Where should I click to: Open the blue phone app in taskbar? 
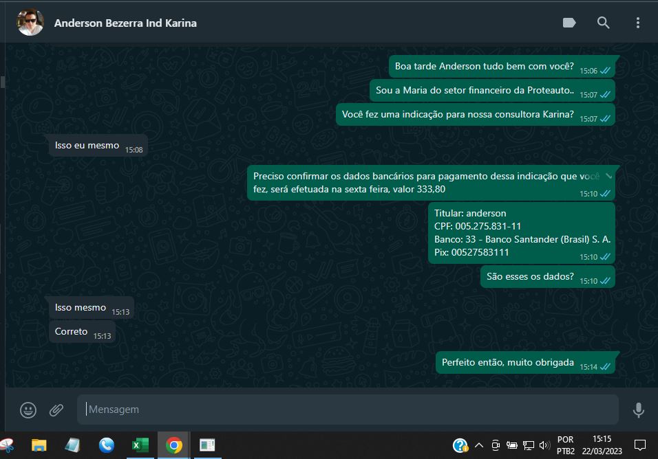pyautogui.click(x=107, y=445)
